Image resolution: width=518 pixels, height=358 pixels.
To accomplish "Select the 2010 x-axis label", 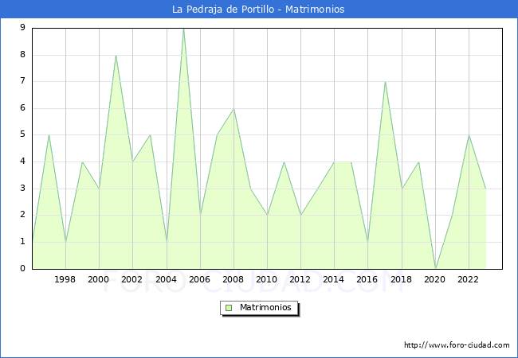I will (x=267, y=279).
